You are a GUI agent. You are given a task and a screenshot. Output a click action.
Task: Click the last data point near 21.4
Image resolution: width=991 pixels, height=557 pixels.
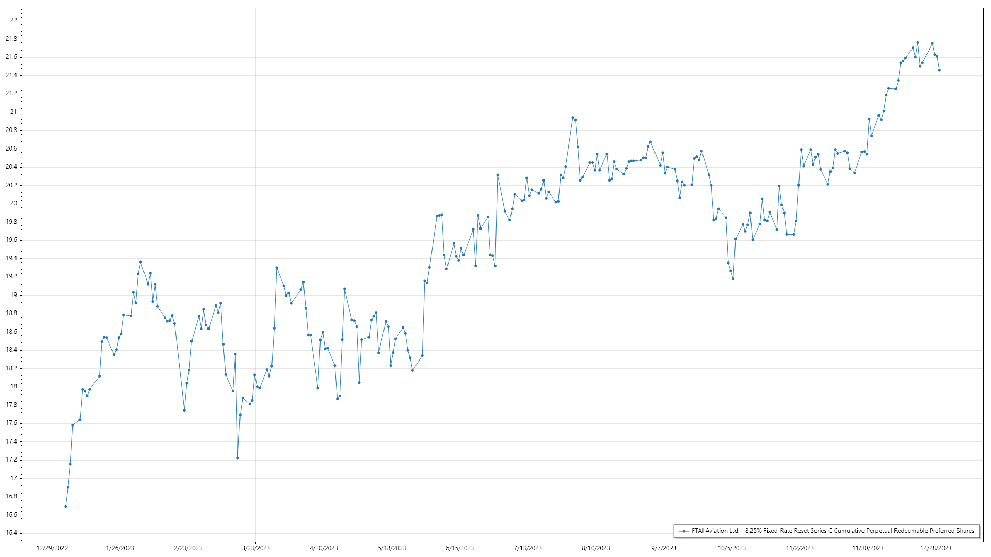[x=939, y=70]
